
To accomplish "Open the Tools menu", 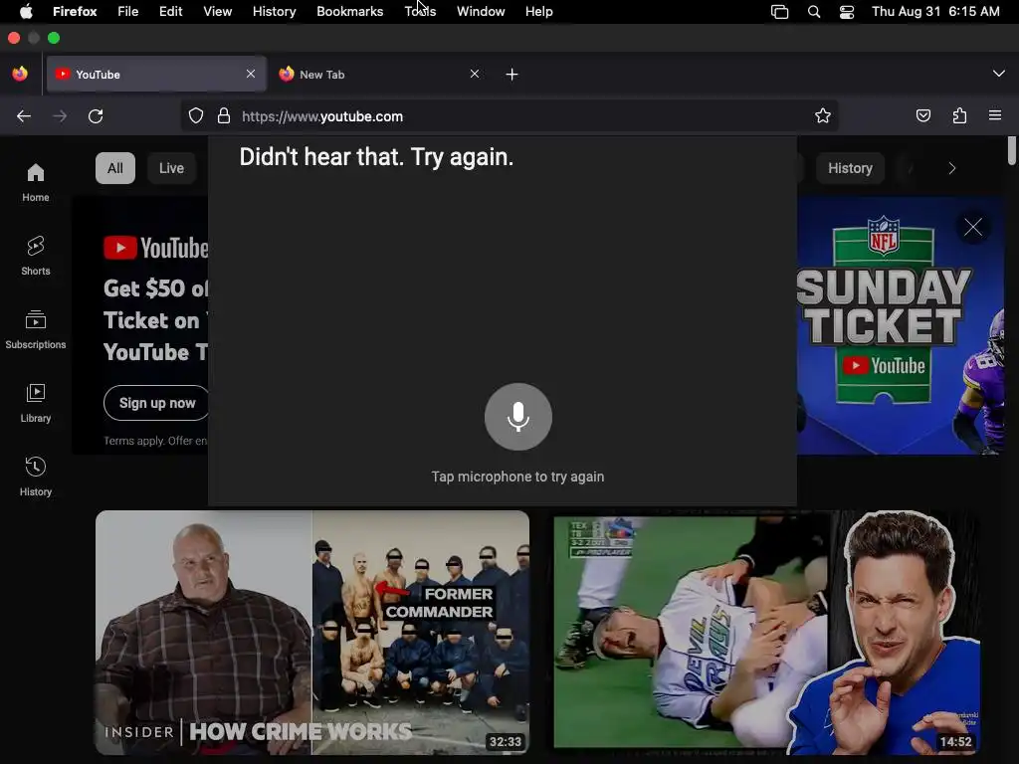I will point(421,12).
